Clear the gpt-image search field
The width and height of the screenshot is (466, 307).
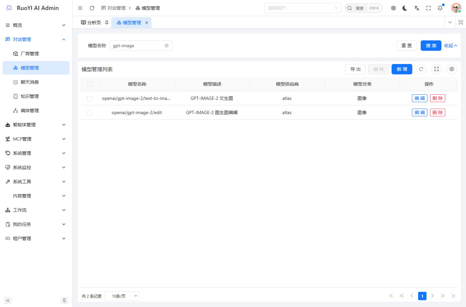tap(167, 46)
